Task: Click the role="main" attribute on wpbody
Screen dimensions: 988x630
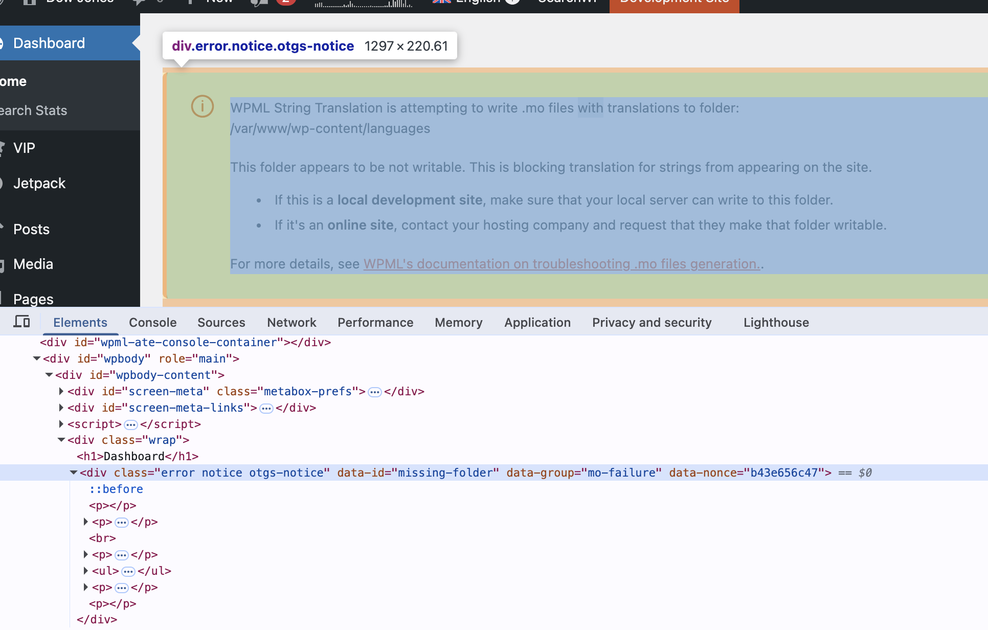Action: 195,358
